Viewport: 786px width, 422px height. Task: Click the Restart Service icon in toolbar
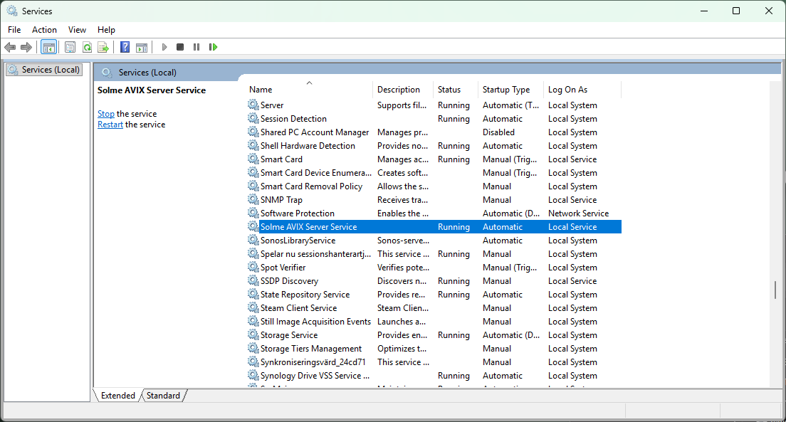[213, 47]
